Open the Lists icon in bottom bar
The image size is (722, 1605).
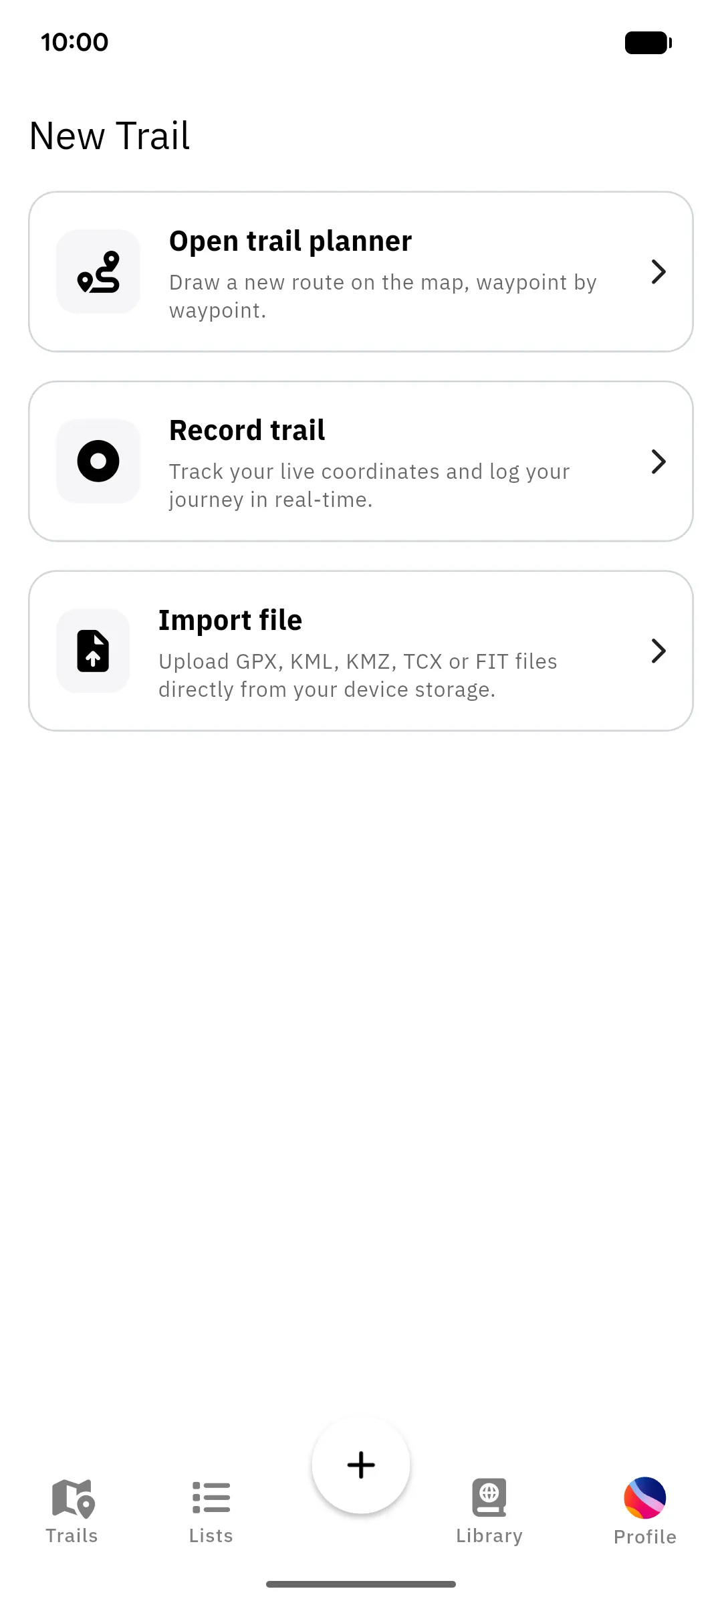pos(211,1497)
